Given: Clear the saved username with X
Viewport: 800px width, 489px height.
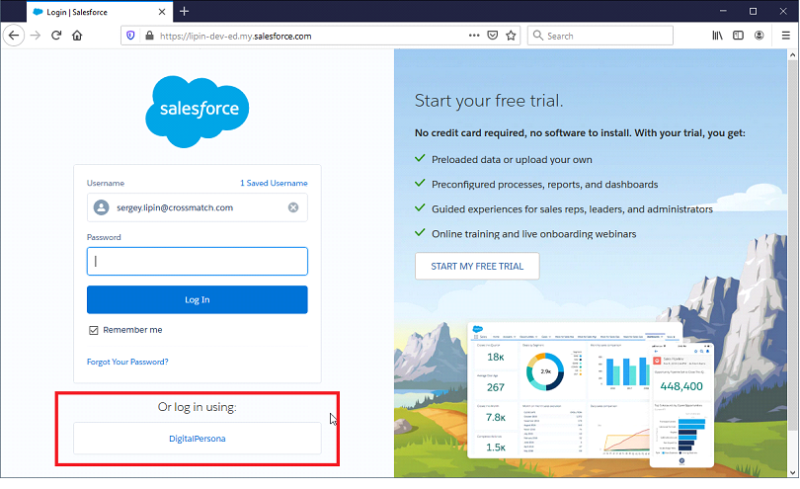Looking at the screenshot, I should [293, 207].
